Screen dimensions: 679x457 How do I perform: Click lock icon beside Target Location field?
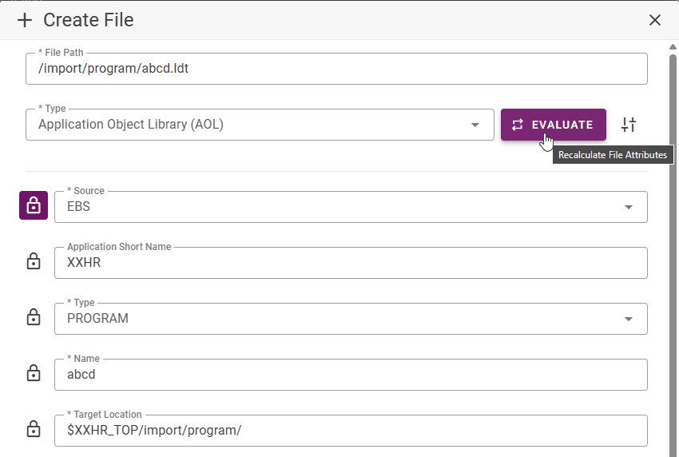pos(34,429)
